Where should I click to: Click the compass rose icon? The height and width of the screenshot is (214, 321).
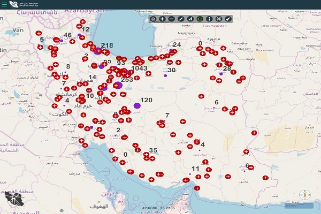click(306, 195)
